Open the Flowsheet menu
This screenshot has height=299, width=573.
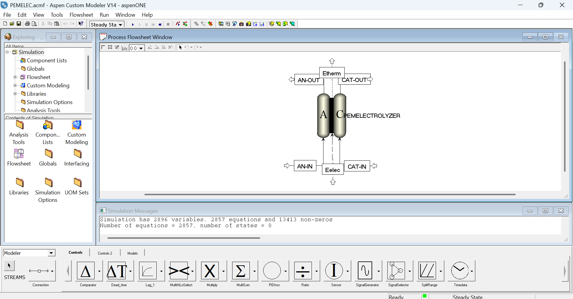(81, 15)
